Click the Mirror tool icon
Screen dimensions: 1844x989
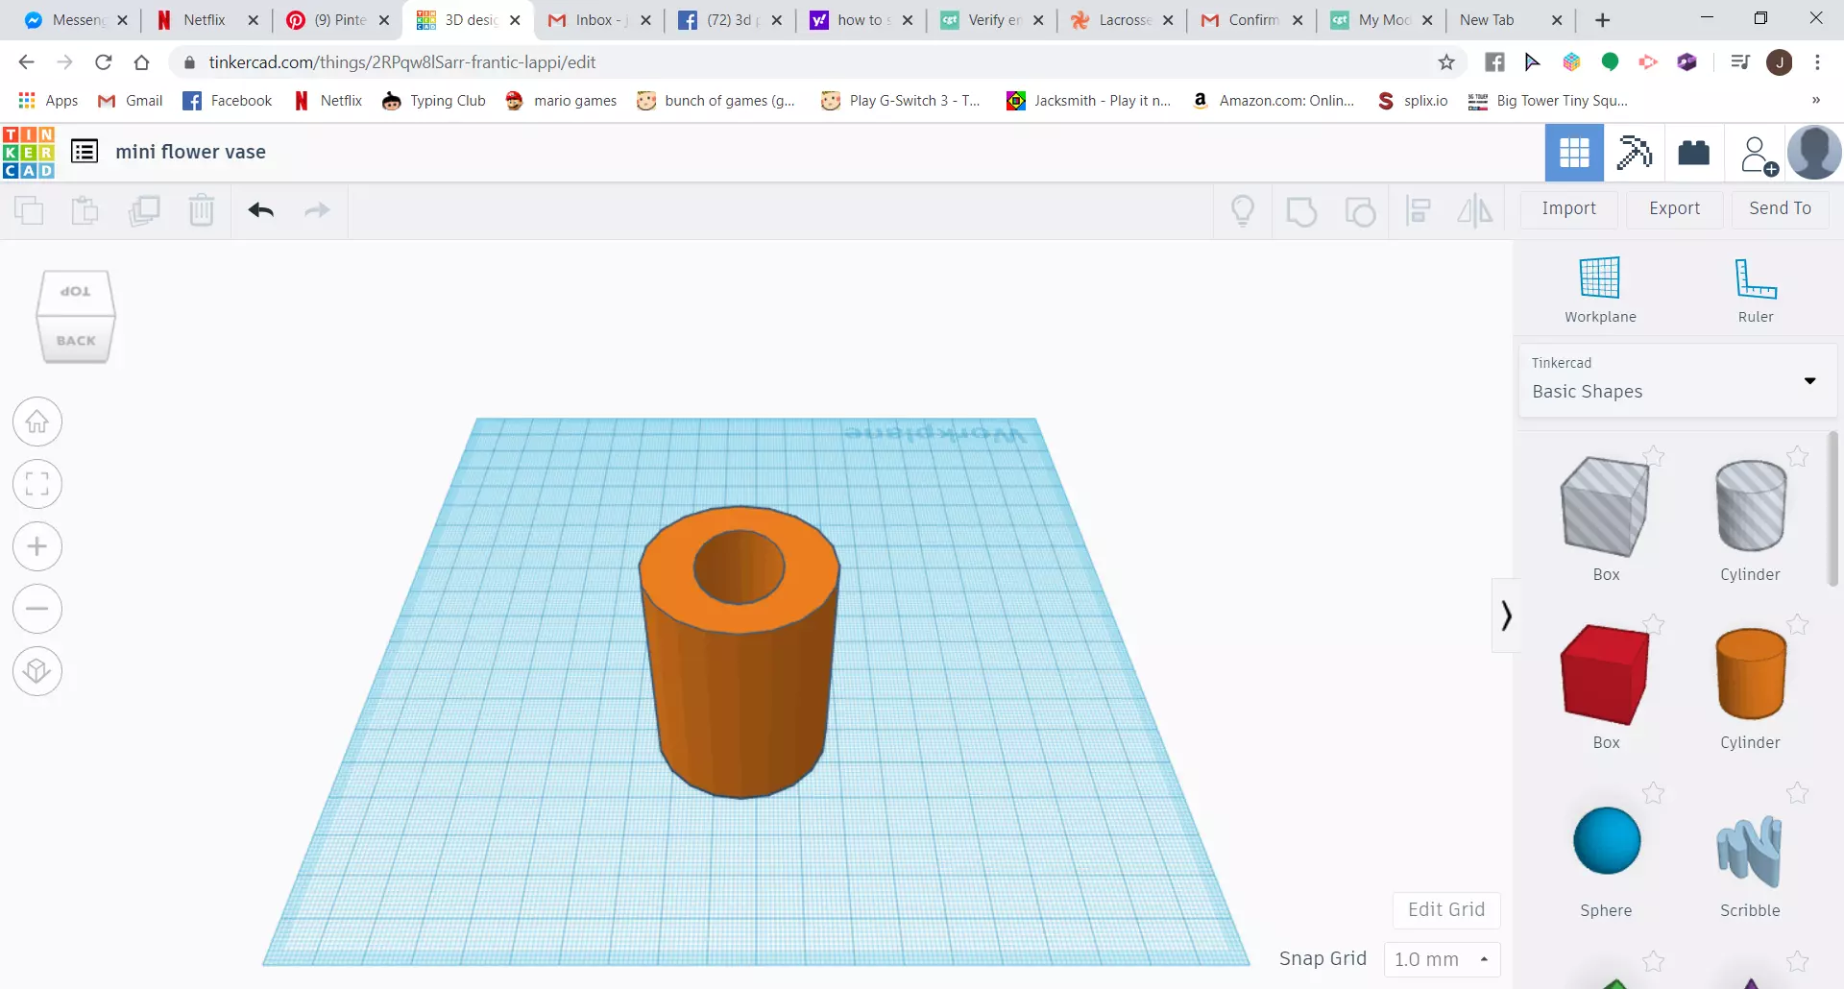coord(1475,210)
